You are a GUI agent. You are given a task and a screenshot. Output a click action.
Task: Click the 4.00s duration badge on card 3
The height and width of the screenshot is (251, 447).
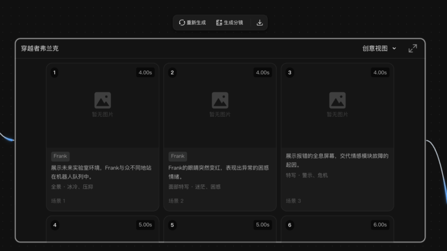pyautogui.click(x=380, y=72)
